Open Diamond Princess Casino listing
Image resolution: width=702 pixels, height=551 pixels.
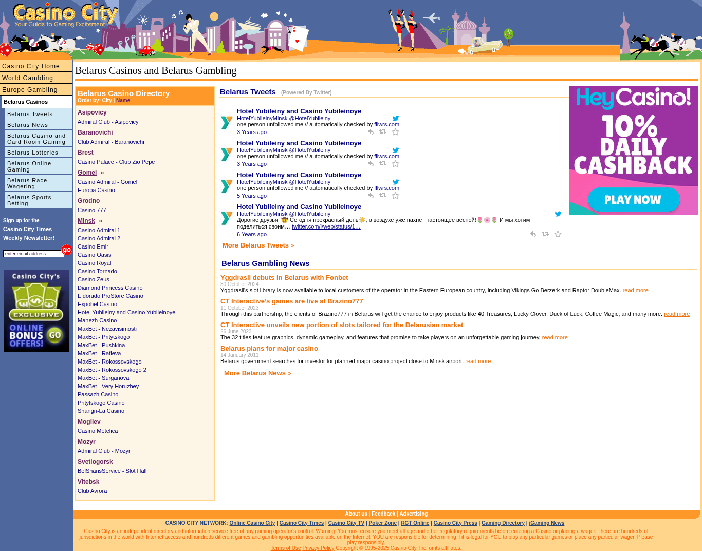tap(110, 288)
